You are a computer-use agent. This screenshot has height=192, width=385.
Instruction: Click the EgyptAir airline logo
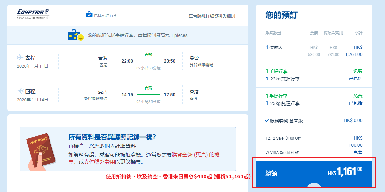(33, 15)
